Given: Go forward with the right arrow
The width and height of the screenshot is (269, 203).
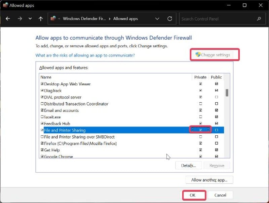Looking at the screenshot, I should click(20, 19).
